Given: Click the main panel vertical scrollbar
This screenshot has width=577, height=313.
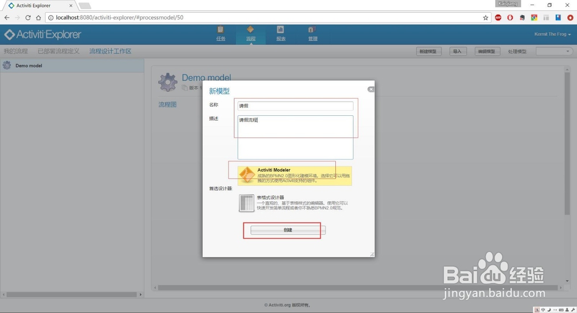Looking at the screenshot, I should (567, 144).
